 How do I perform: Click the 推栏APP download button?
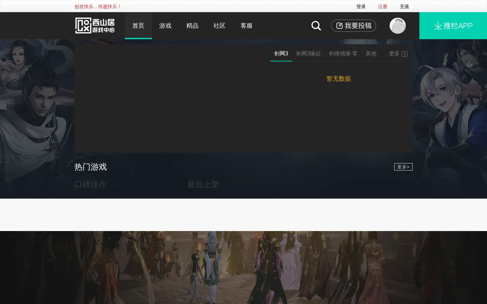point(453,26)
